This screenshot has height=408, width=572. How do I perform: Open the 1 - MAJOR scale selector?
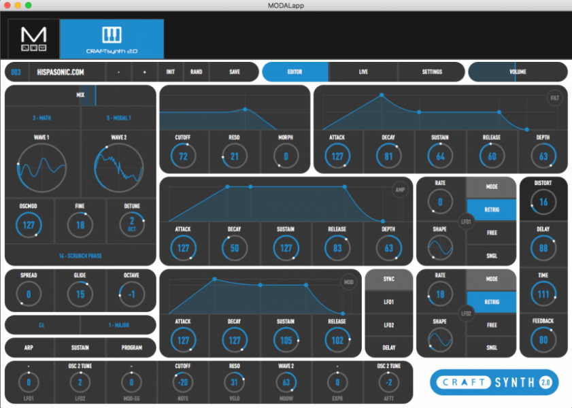[x=120, y=324]
